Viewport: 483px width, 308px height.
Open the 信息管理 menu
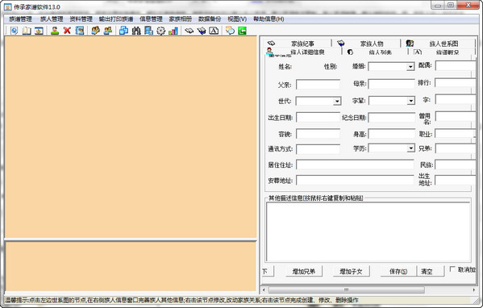151,19
